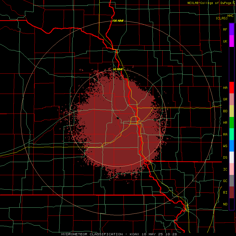Image resolution: width=236 pixels, height=236 pixels.
Task: Click the 'HR' legend label
Action: pyautogui.click(x=225, y=123)
